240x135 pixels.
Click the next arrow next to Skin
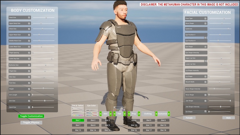coord(111,114)
